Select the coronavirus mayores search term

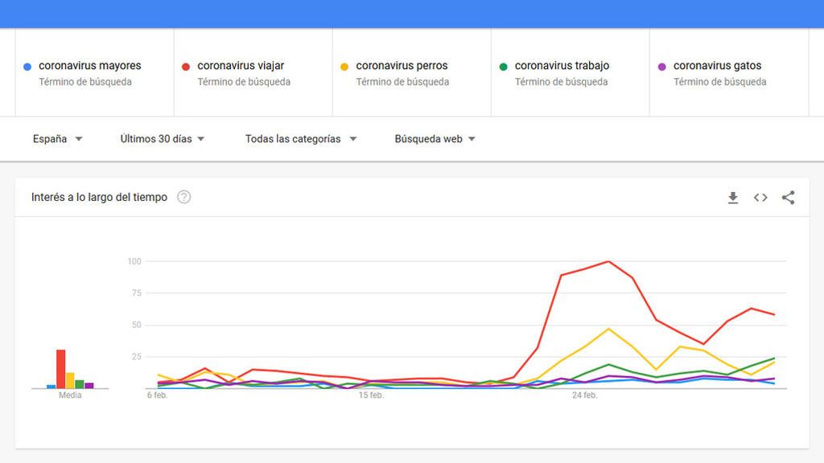click(90, 66)
